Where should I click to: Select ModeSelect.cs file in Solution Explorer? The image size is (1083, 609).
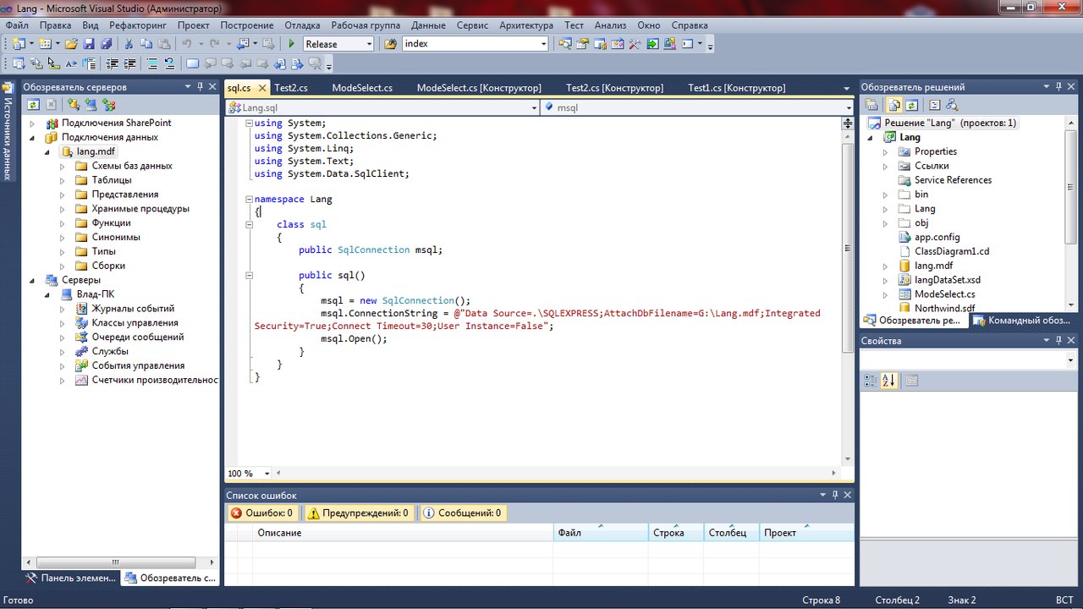944,294
